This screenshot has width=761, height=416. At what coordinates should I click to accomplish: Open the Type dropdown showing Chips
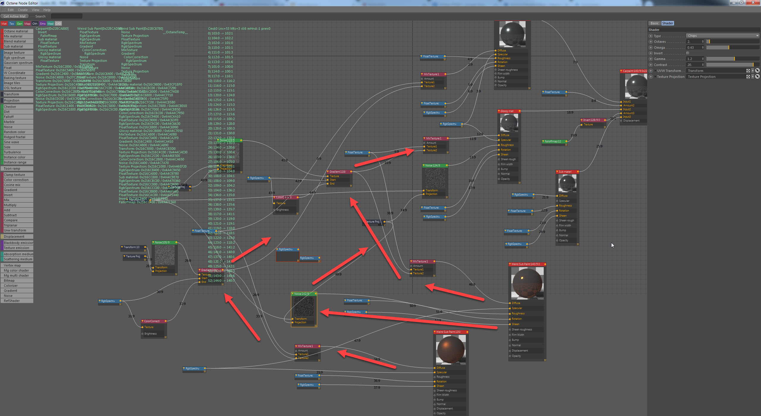click(x=723, y=36)
